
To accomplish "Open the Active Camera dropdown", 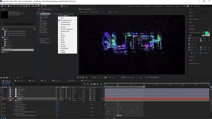I will tap(132, 78).
